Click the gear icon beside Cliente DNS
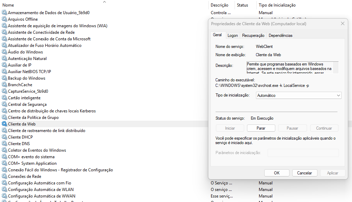The height and width of the screenshot is (202, 352). 4,143
